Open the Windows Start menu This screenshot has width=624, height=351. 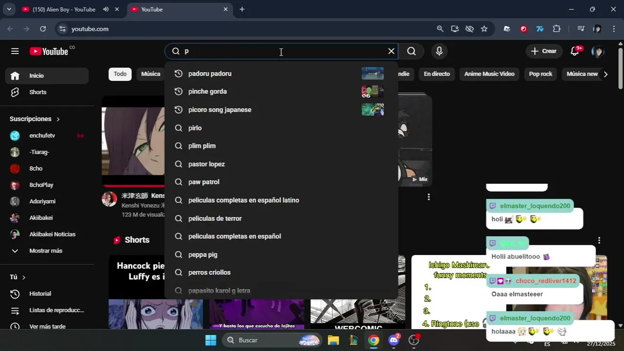(x=210, y=340)
